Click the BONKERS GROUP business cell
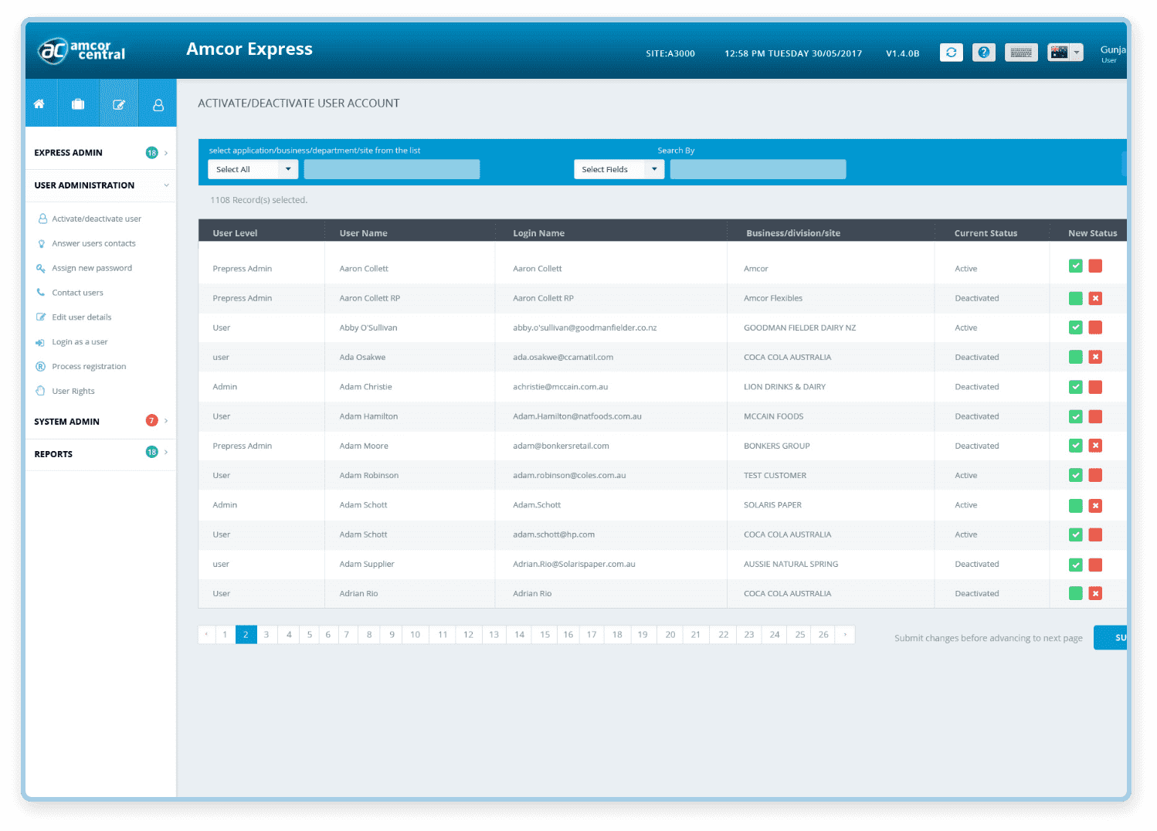 (x=776, y=446)
